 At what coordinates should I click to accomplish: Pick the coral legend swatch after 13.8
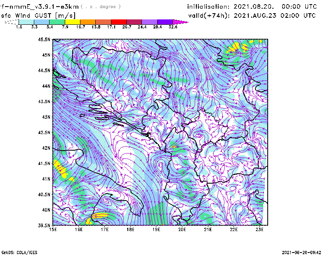[104, 22]
